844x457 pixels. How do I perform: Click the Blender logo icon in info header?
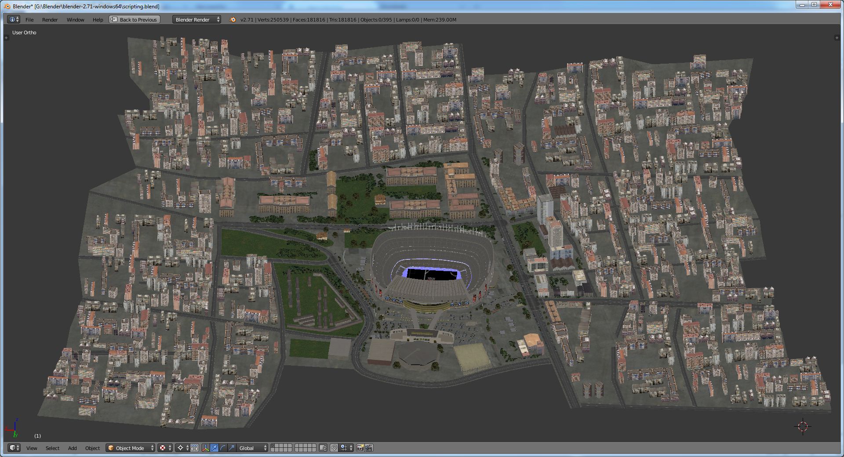coord(233,20)
